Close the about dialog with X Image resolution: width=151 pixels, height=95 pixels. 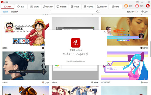pyautogui.click(x=105, y=32)
